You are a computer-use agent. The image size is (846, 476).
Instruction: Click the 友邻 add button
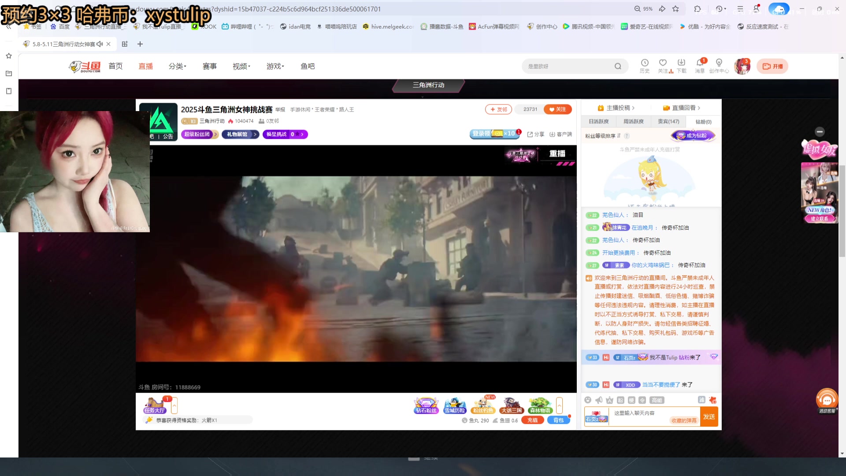(x=498, y=109)
